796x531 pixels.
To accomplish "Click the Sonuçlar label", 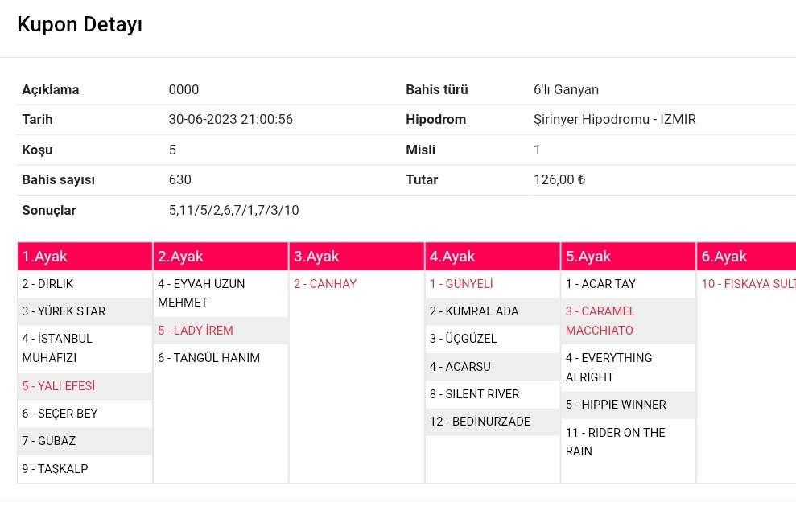I will (49, 211).
